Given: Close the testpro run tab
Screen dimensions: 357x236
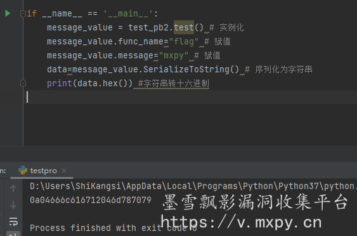Looking at the screenshot, I should tap(64, 171).
